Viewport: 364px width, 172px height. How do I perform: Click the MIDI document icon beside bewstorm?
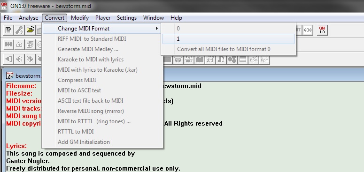pyautogui.click(x=9, y=75)
